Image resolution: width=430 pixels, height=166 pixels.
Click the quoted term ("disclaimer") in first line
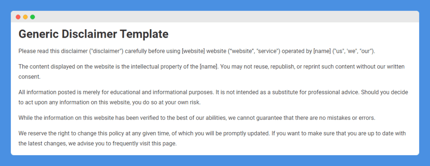(106, 52)
